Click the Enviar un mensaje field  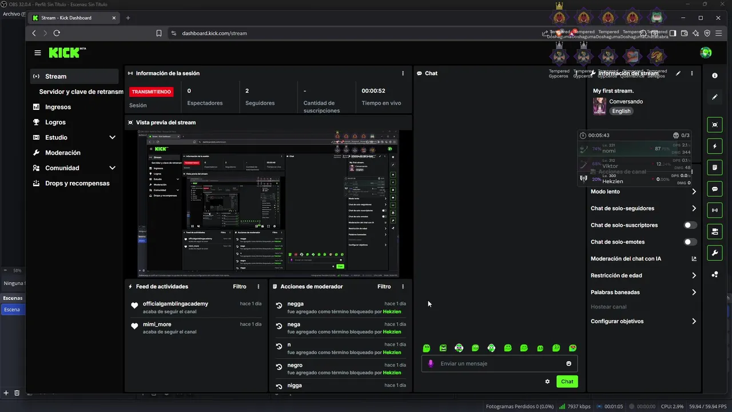click(x=499, y=363)
